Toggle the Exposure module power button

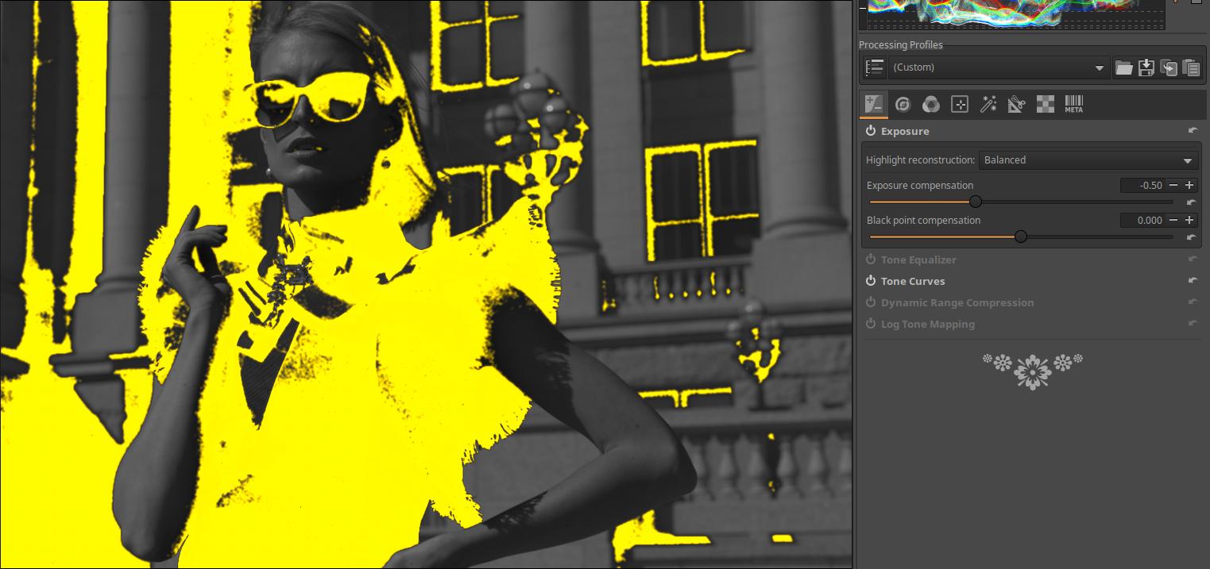point(871,131)
